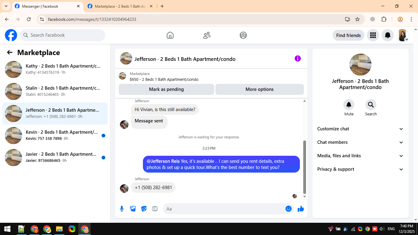Select Jefferson's apartment conversation
This screenshot has height=235, width=418.
point(55,114)
